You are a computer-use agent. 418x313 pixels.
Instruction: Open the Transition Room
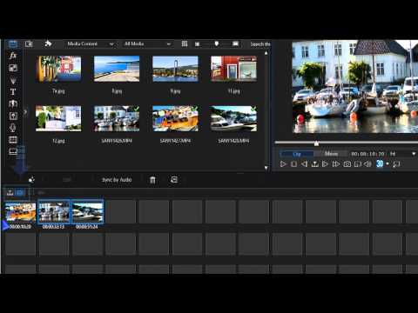click(x=13, y=103)
